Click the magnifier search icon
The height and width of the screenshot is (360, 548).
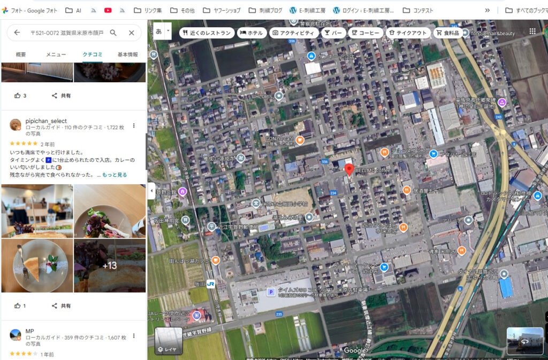coord(113,33)
